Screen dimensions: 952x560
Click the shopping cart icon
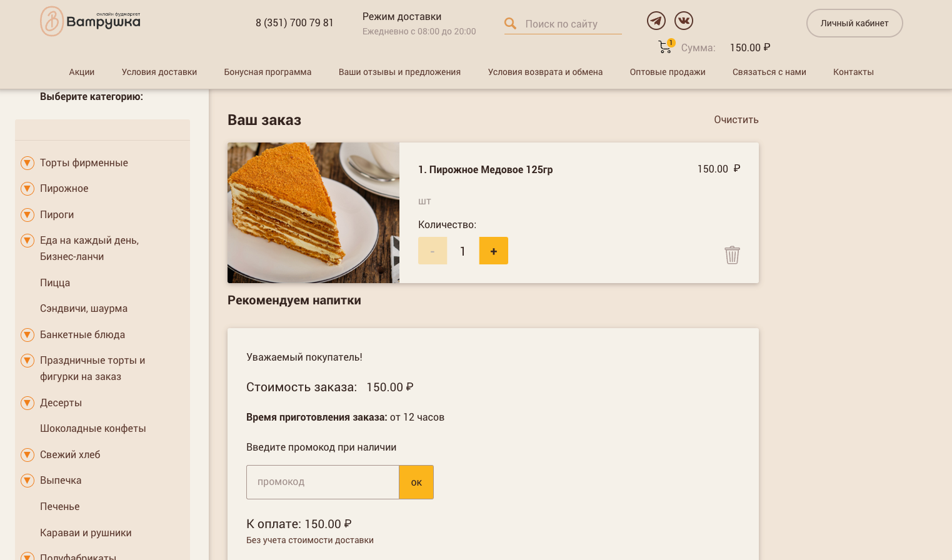(665, 47)
